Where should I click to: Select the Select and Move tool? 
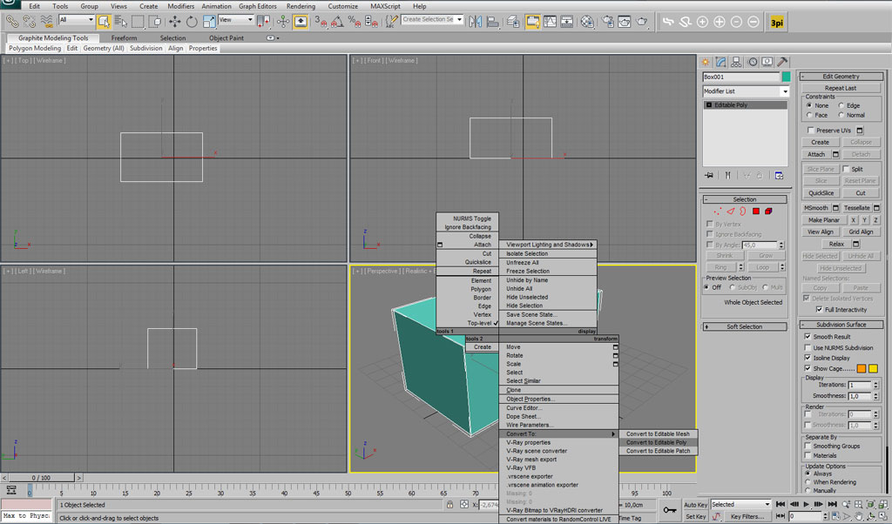(x=174, y=22)
